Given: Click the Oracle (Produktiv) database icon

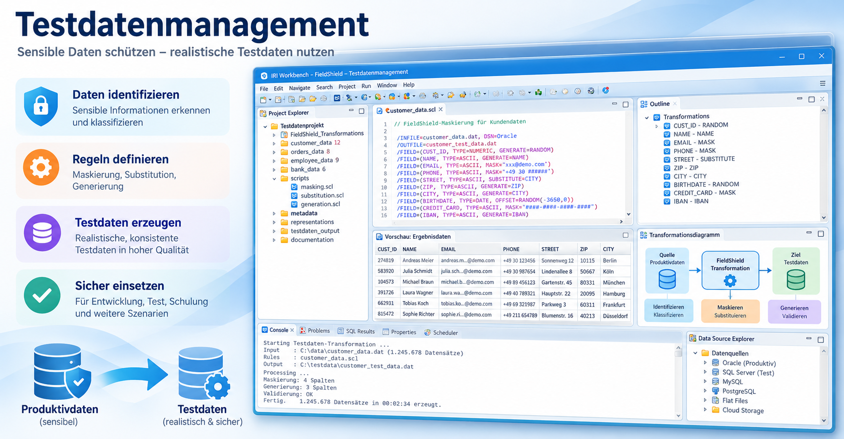Looking at the screenshot, I should point(715,363).
